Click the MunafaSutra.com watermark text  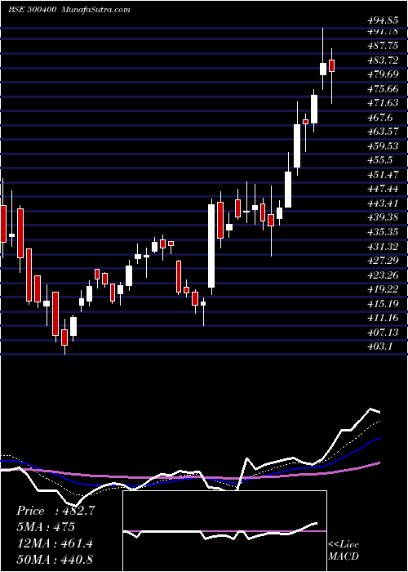click(96, 10)
